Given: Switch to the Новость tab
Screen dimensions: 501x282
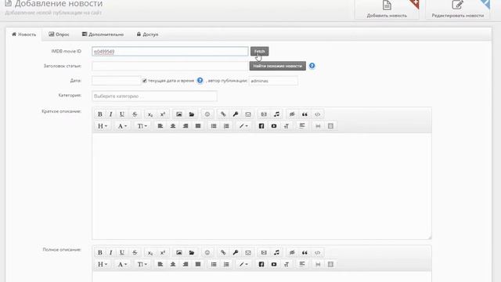Looking at the screenshot, I should tap(24, 34).
